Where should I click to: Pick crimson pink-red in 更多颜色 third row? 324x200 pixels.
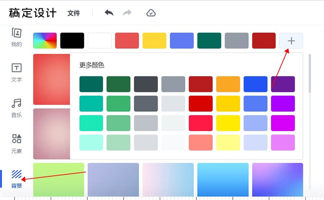(x=201, y=123)
